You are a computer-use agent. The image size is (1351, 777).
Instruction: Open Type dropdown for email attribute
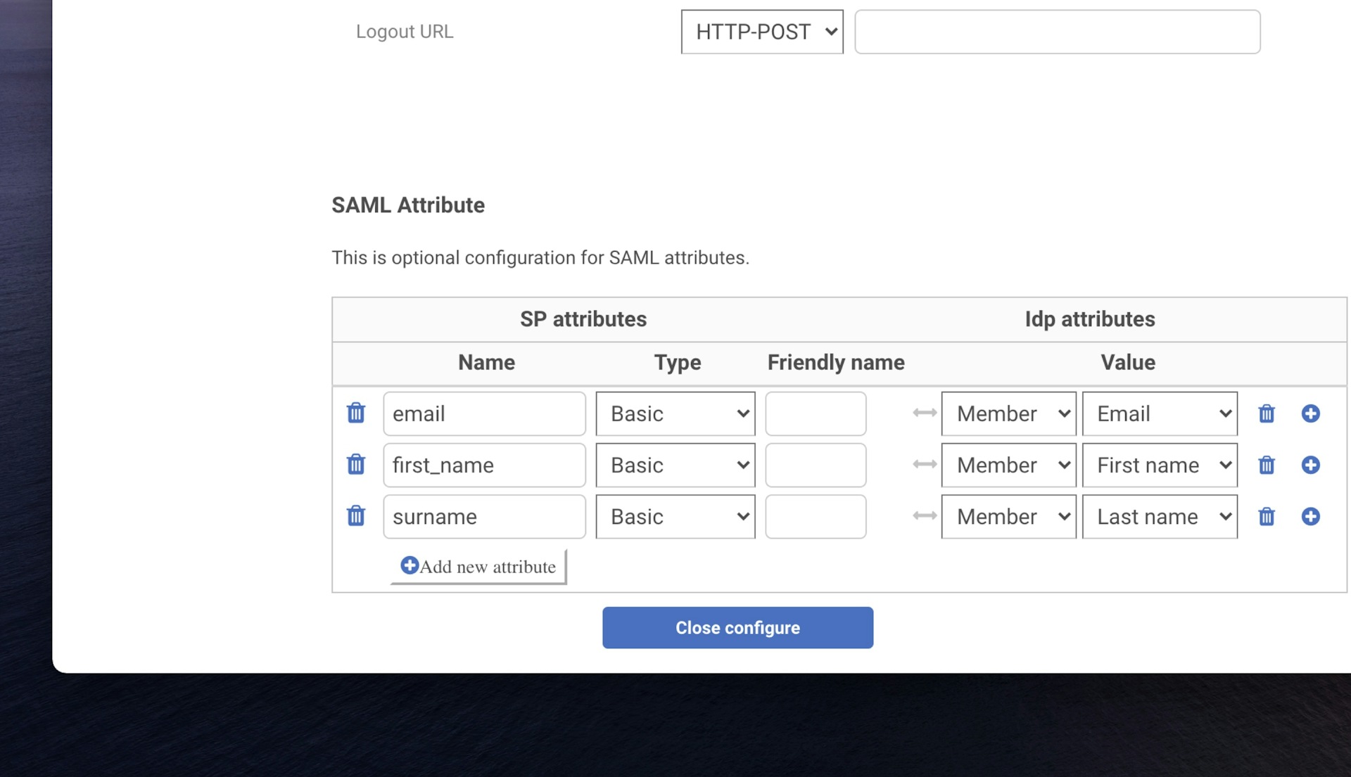click(675, 413)
